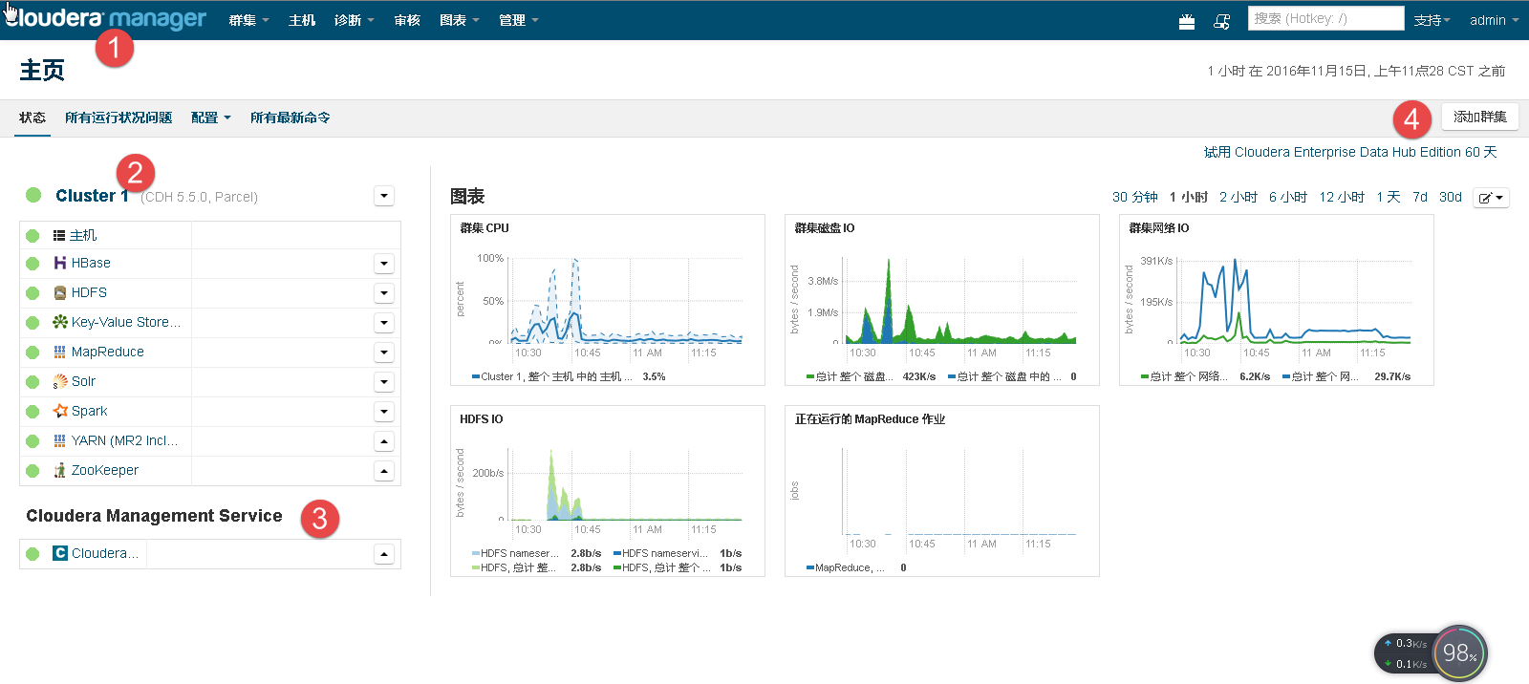Click green health dot in HBase row
Viewport: 1529px width, 684px height.
32,264
